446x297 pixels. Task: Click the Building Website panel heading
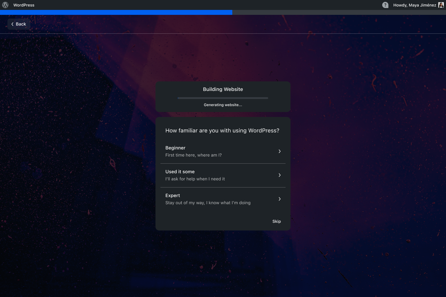[x=223, y=89]
